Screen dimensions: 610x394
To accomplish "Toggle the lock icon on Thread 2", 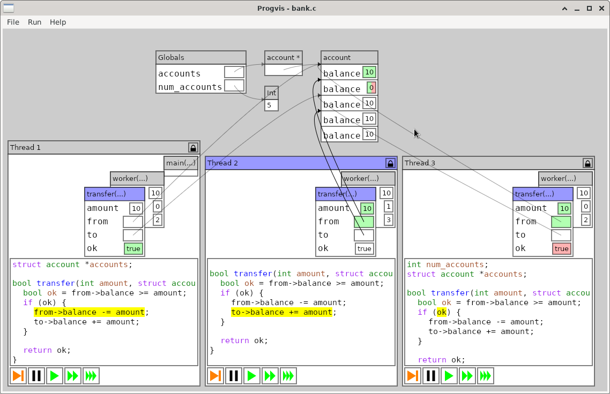I will coord(390,163).
